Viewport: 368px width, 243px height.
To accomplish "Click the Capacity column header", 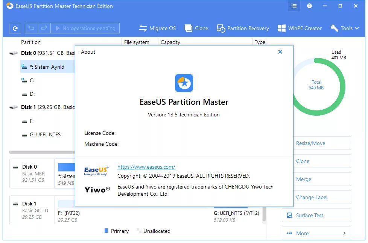I will click(170, 42).
